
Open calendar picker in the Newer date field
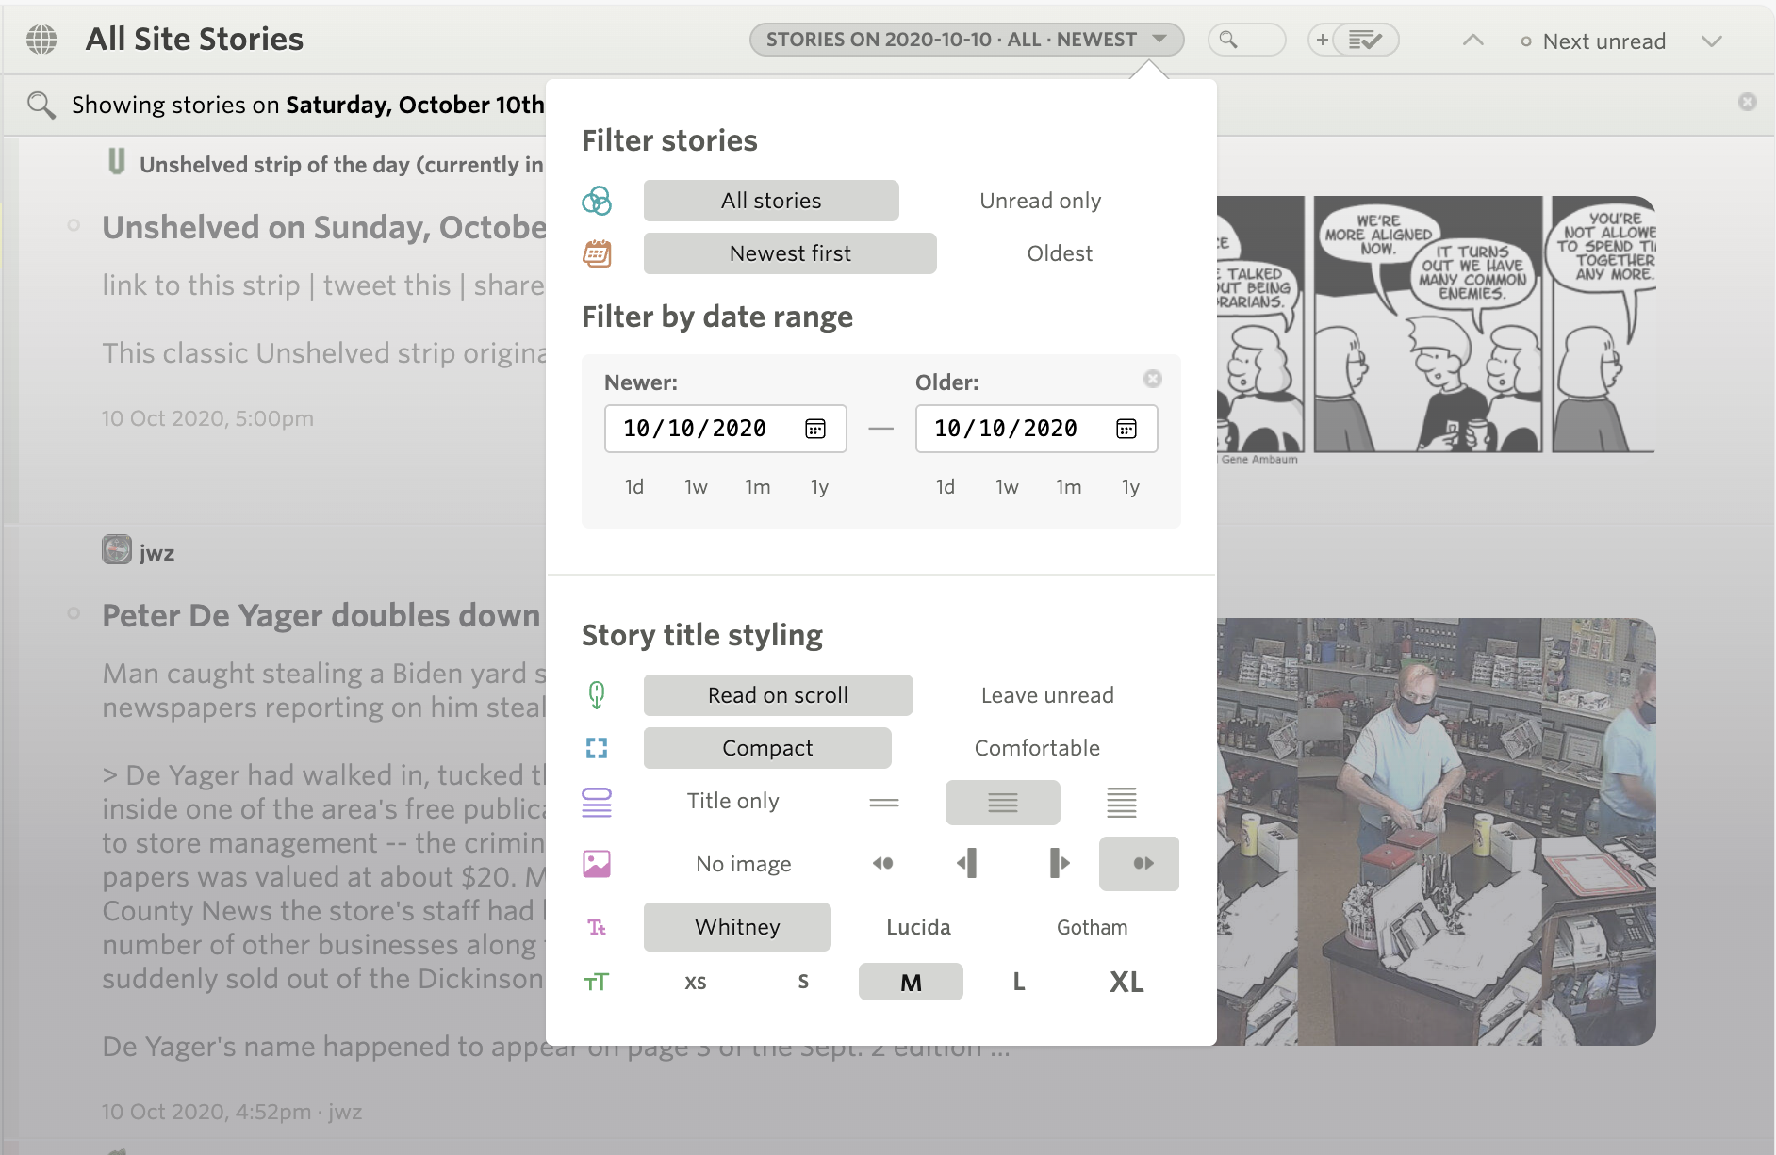pyautogui.click(x=814, y=429)
